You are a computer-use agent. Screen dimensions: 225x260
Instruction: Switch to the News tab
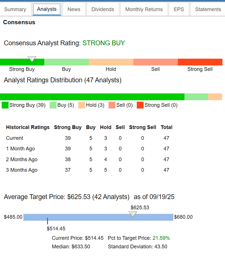(74, 9)
